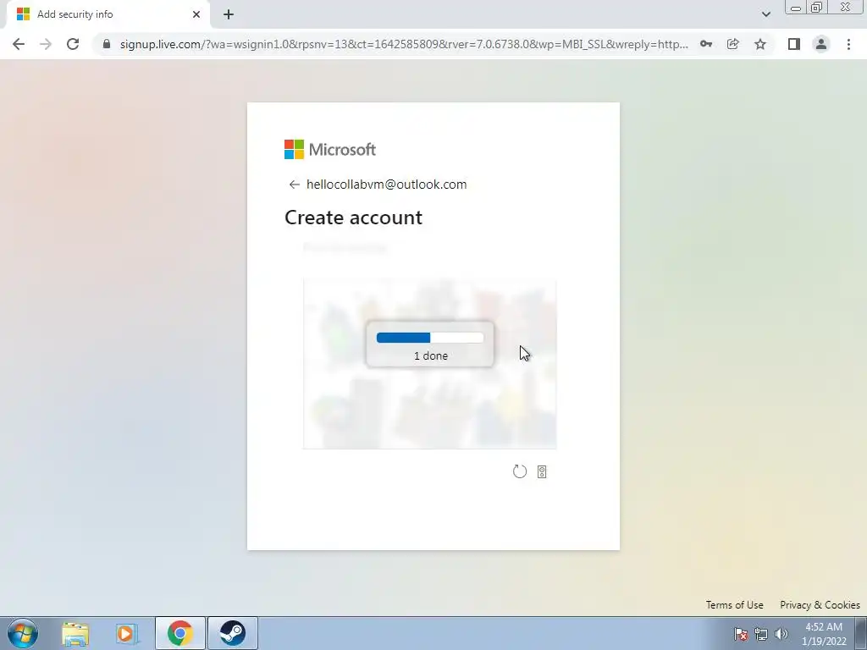The width and height of the screenshot is (867, 650).
Task: Select the Add security info tab
Action: pos(108,14)
